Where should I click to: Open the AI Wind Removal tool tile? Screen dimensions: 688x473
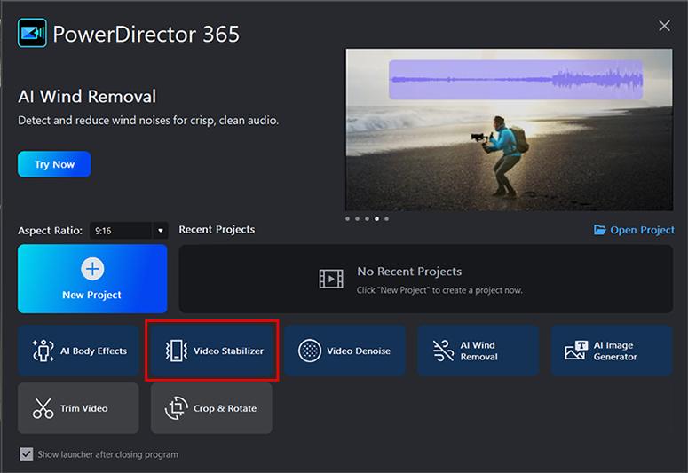coord(478,351)
